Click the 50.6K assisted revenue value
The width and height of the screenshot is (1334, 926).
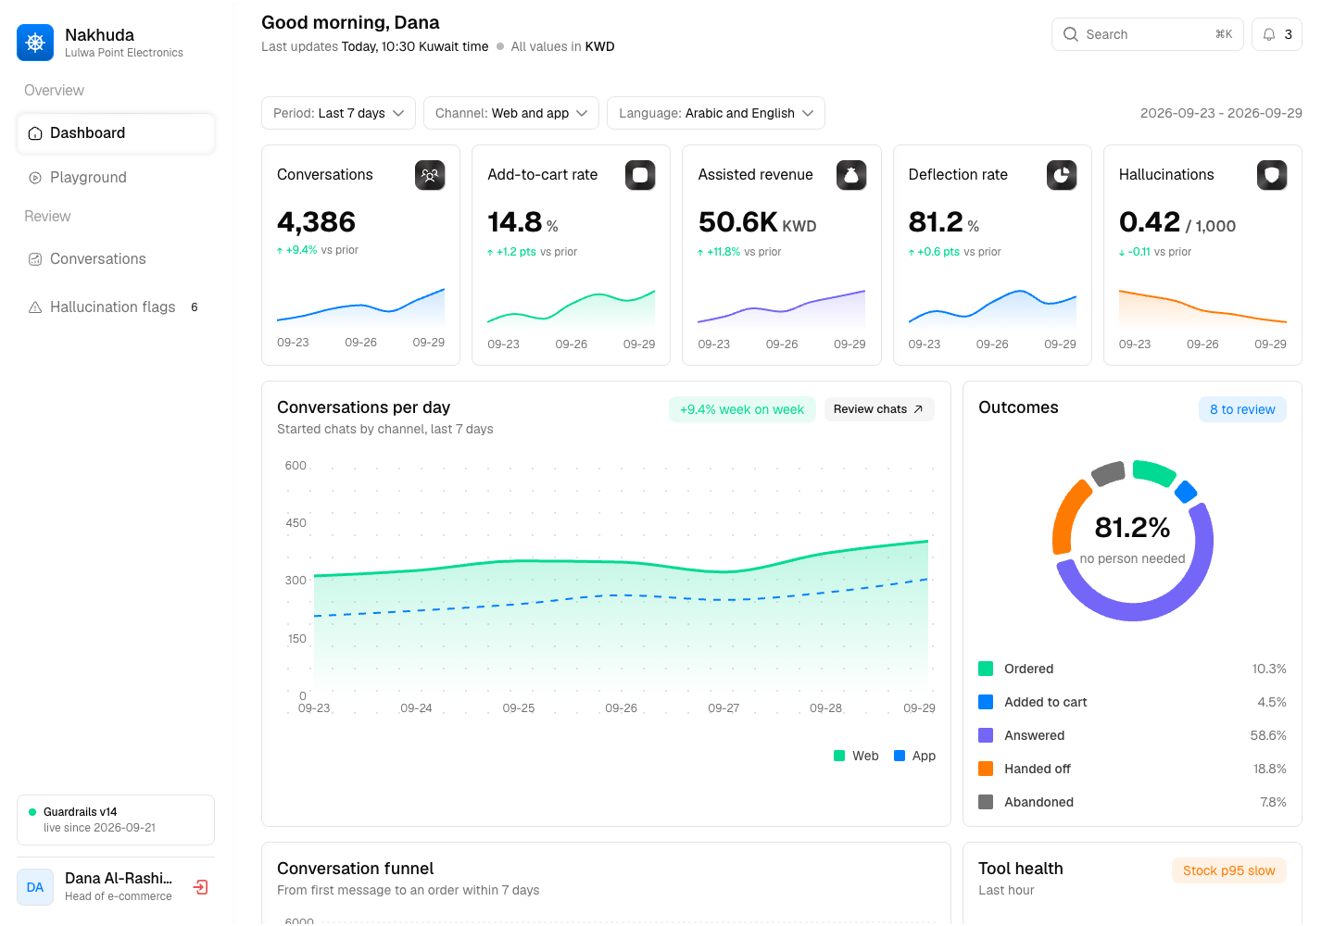[x=738, y=222]
